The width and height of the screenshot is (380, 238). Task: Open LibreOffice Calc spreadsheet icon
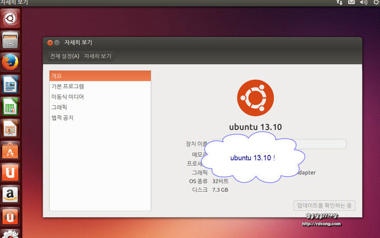[10, 106]
